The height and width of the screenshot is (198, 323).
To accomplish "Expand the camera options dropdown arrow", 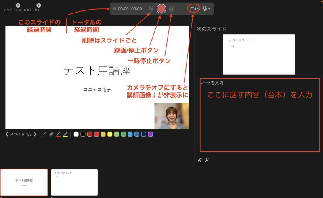I will 198,9.
